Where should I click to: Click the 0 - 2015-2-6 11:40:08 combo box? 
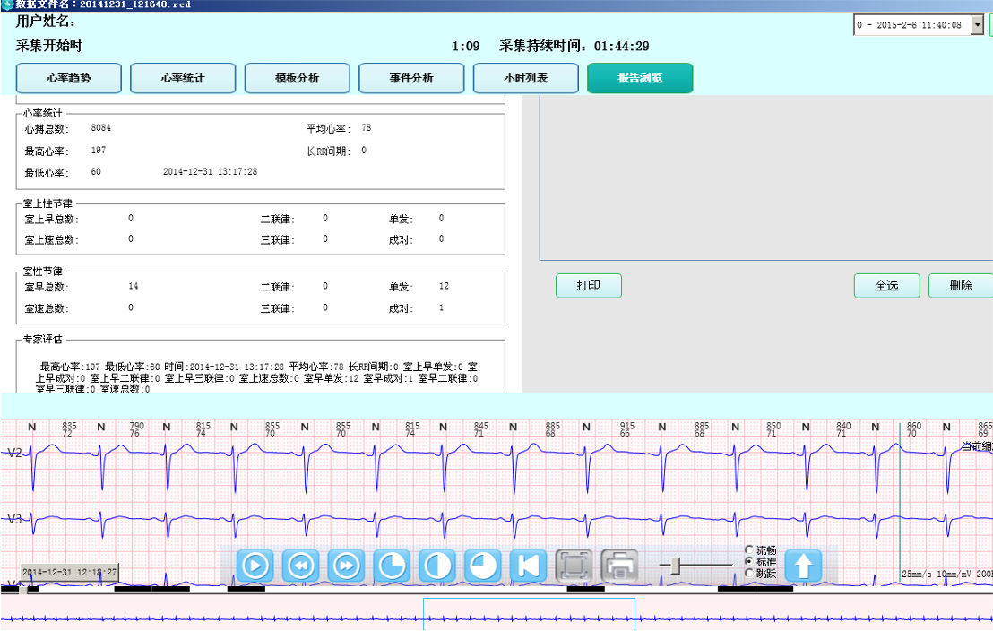click(x=919, y=25)
